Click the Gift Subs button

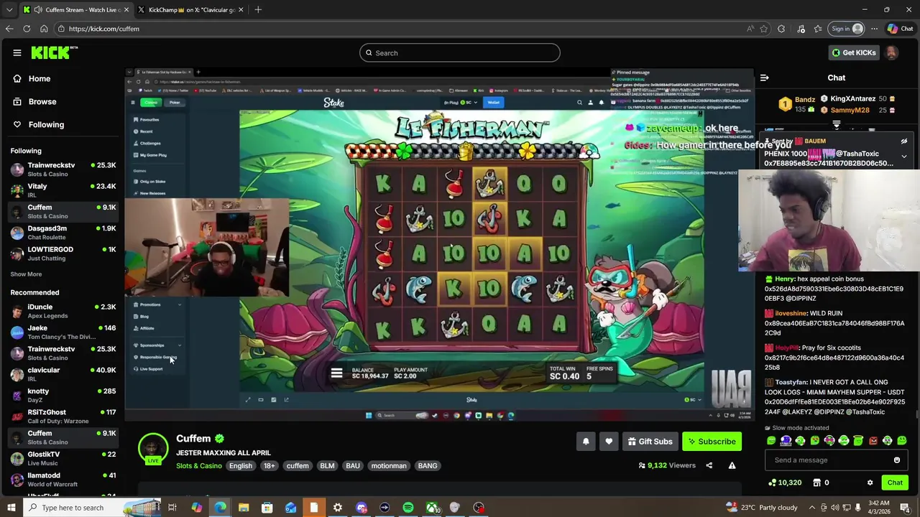pos(649,442)
